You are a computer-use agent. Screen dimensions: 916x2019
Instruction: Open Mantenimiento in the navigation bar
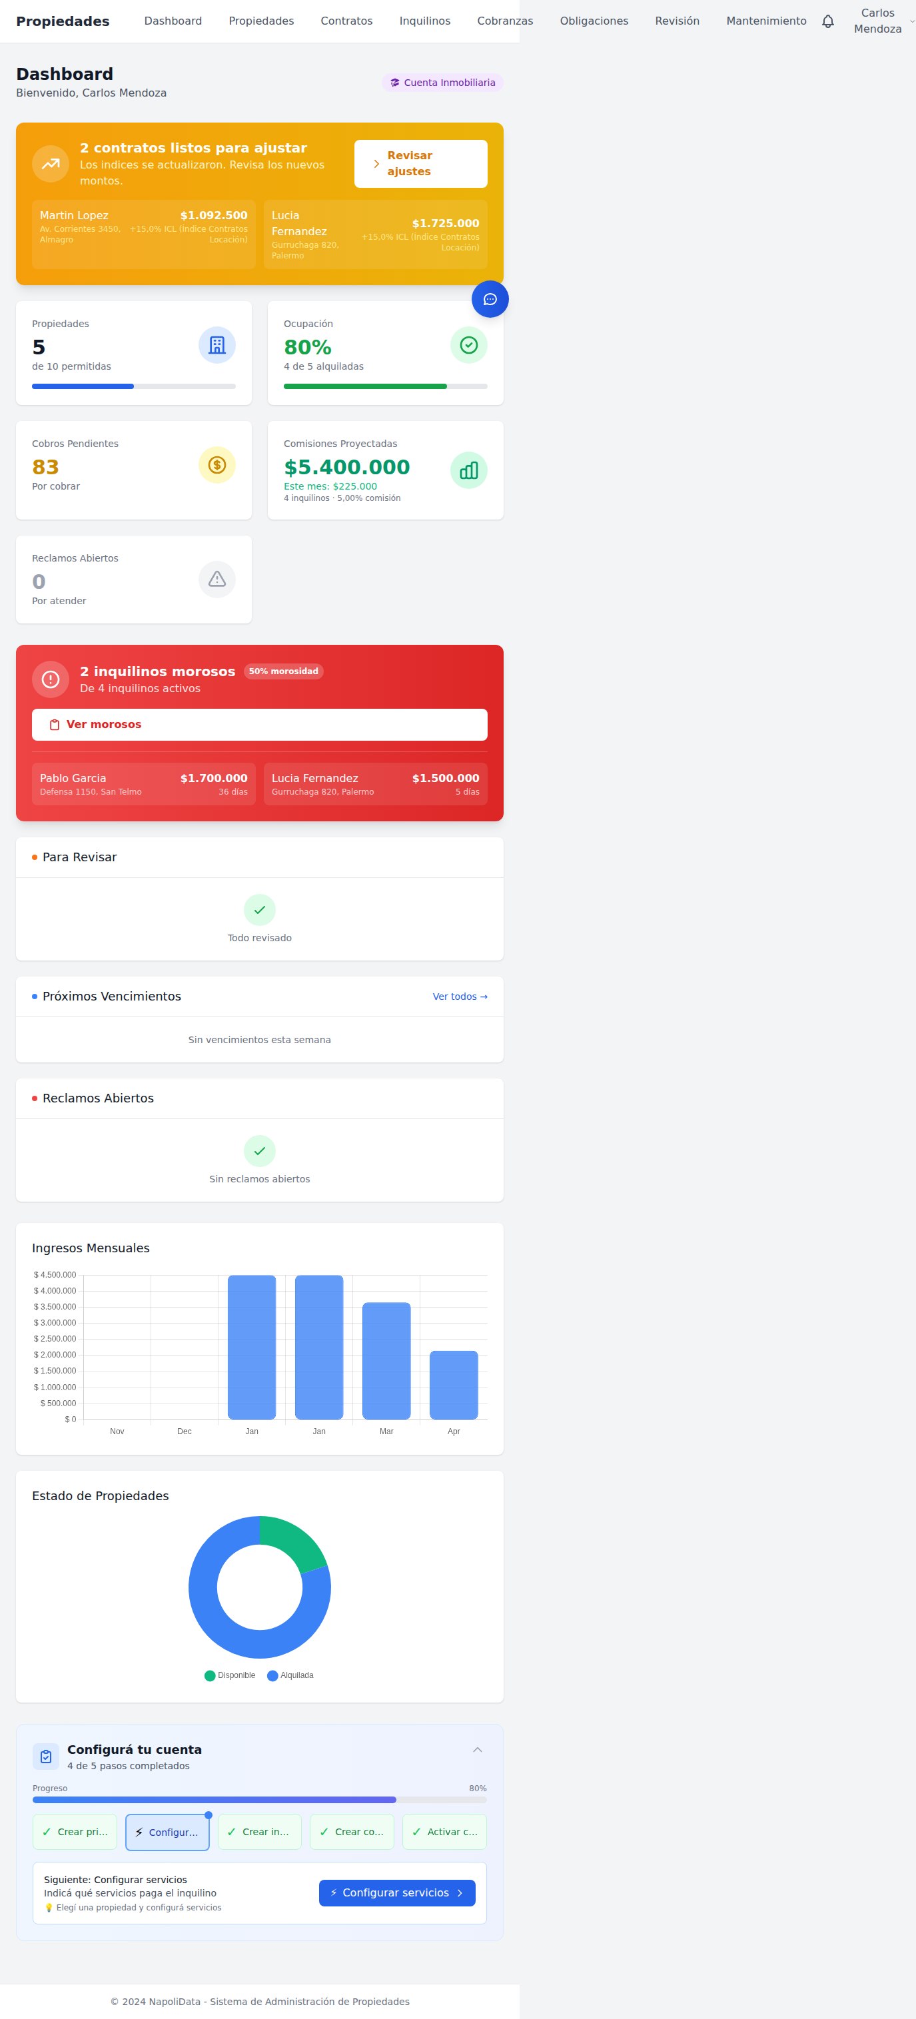pos(765,21)
